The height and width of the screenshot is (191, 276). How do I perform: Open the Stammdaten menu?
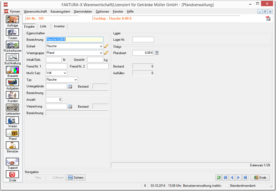coord(83,12)
